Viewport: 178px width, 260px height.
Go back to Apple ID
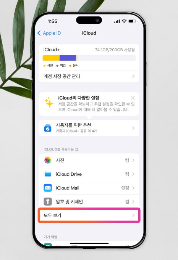pos(49,33)
